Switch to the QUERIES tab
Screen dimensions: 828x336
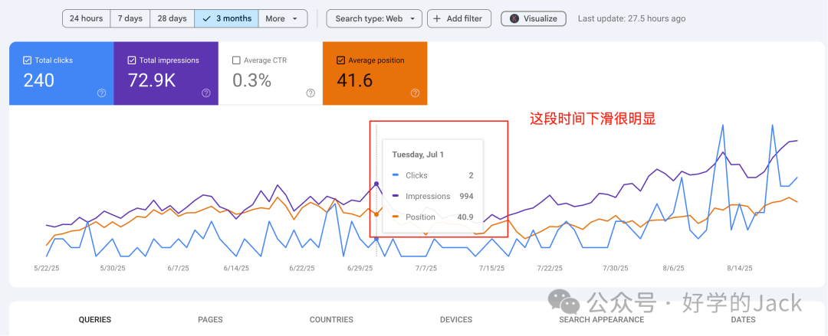95,319
